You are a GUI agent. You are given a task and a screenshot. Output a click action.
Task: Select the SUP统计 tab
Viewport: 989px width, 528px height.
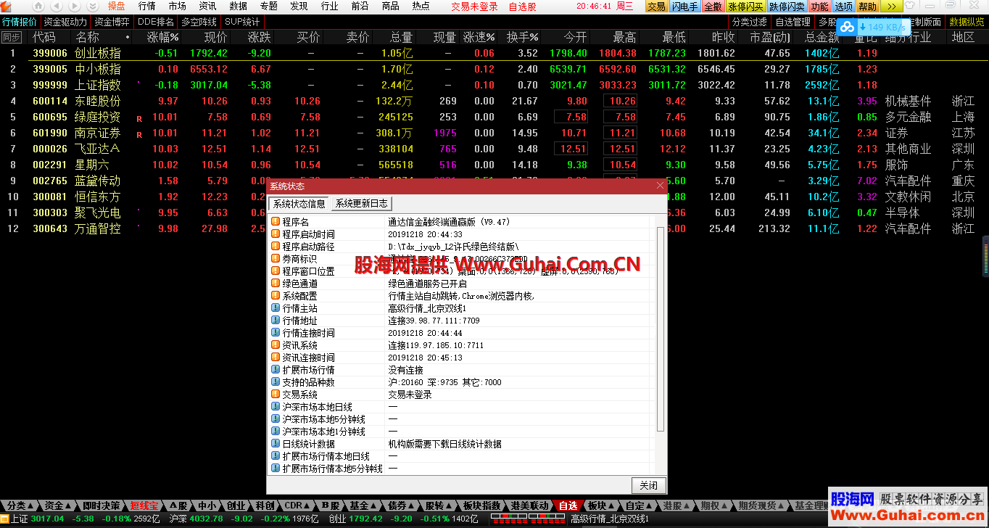pos(242,22)
